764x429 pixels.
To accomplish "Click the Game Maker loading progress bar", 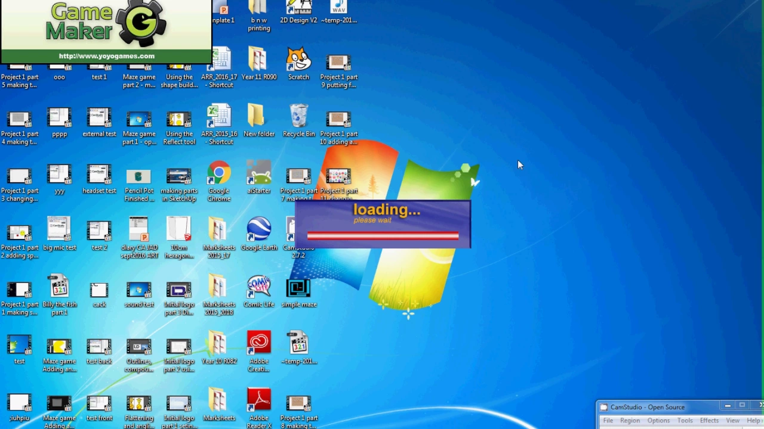I will point(383,236).
